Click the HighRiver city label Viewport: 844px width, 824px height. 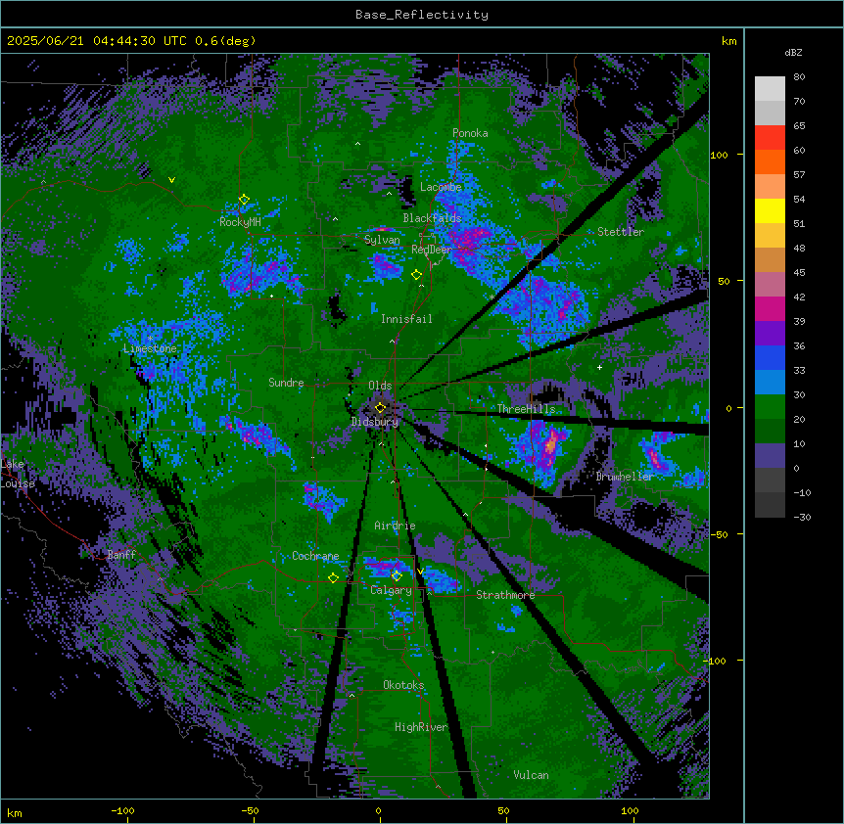pos(421,727)
